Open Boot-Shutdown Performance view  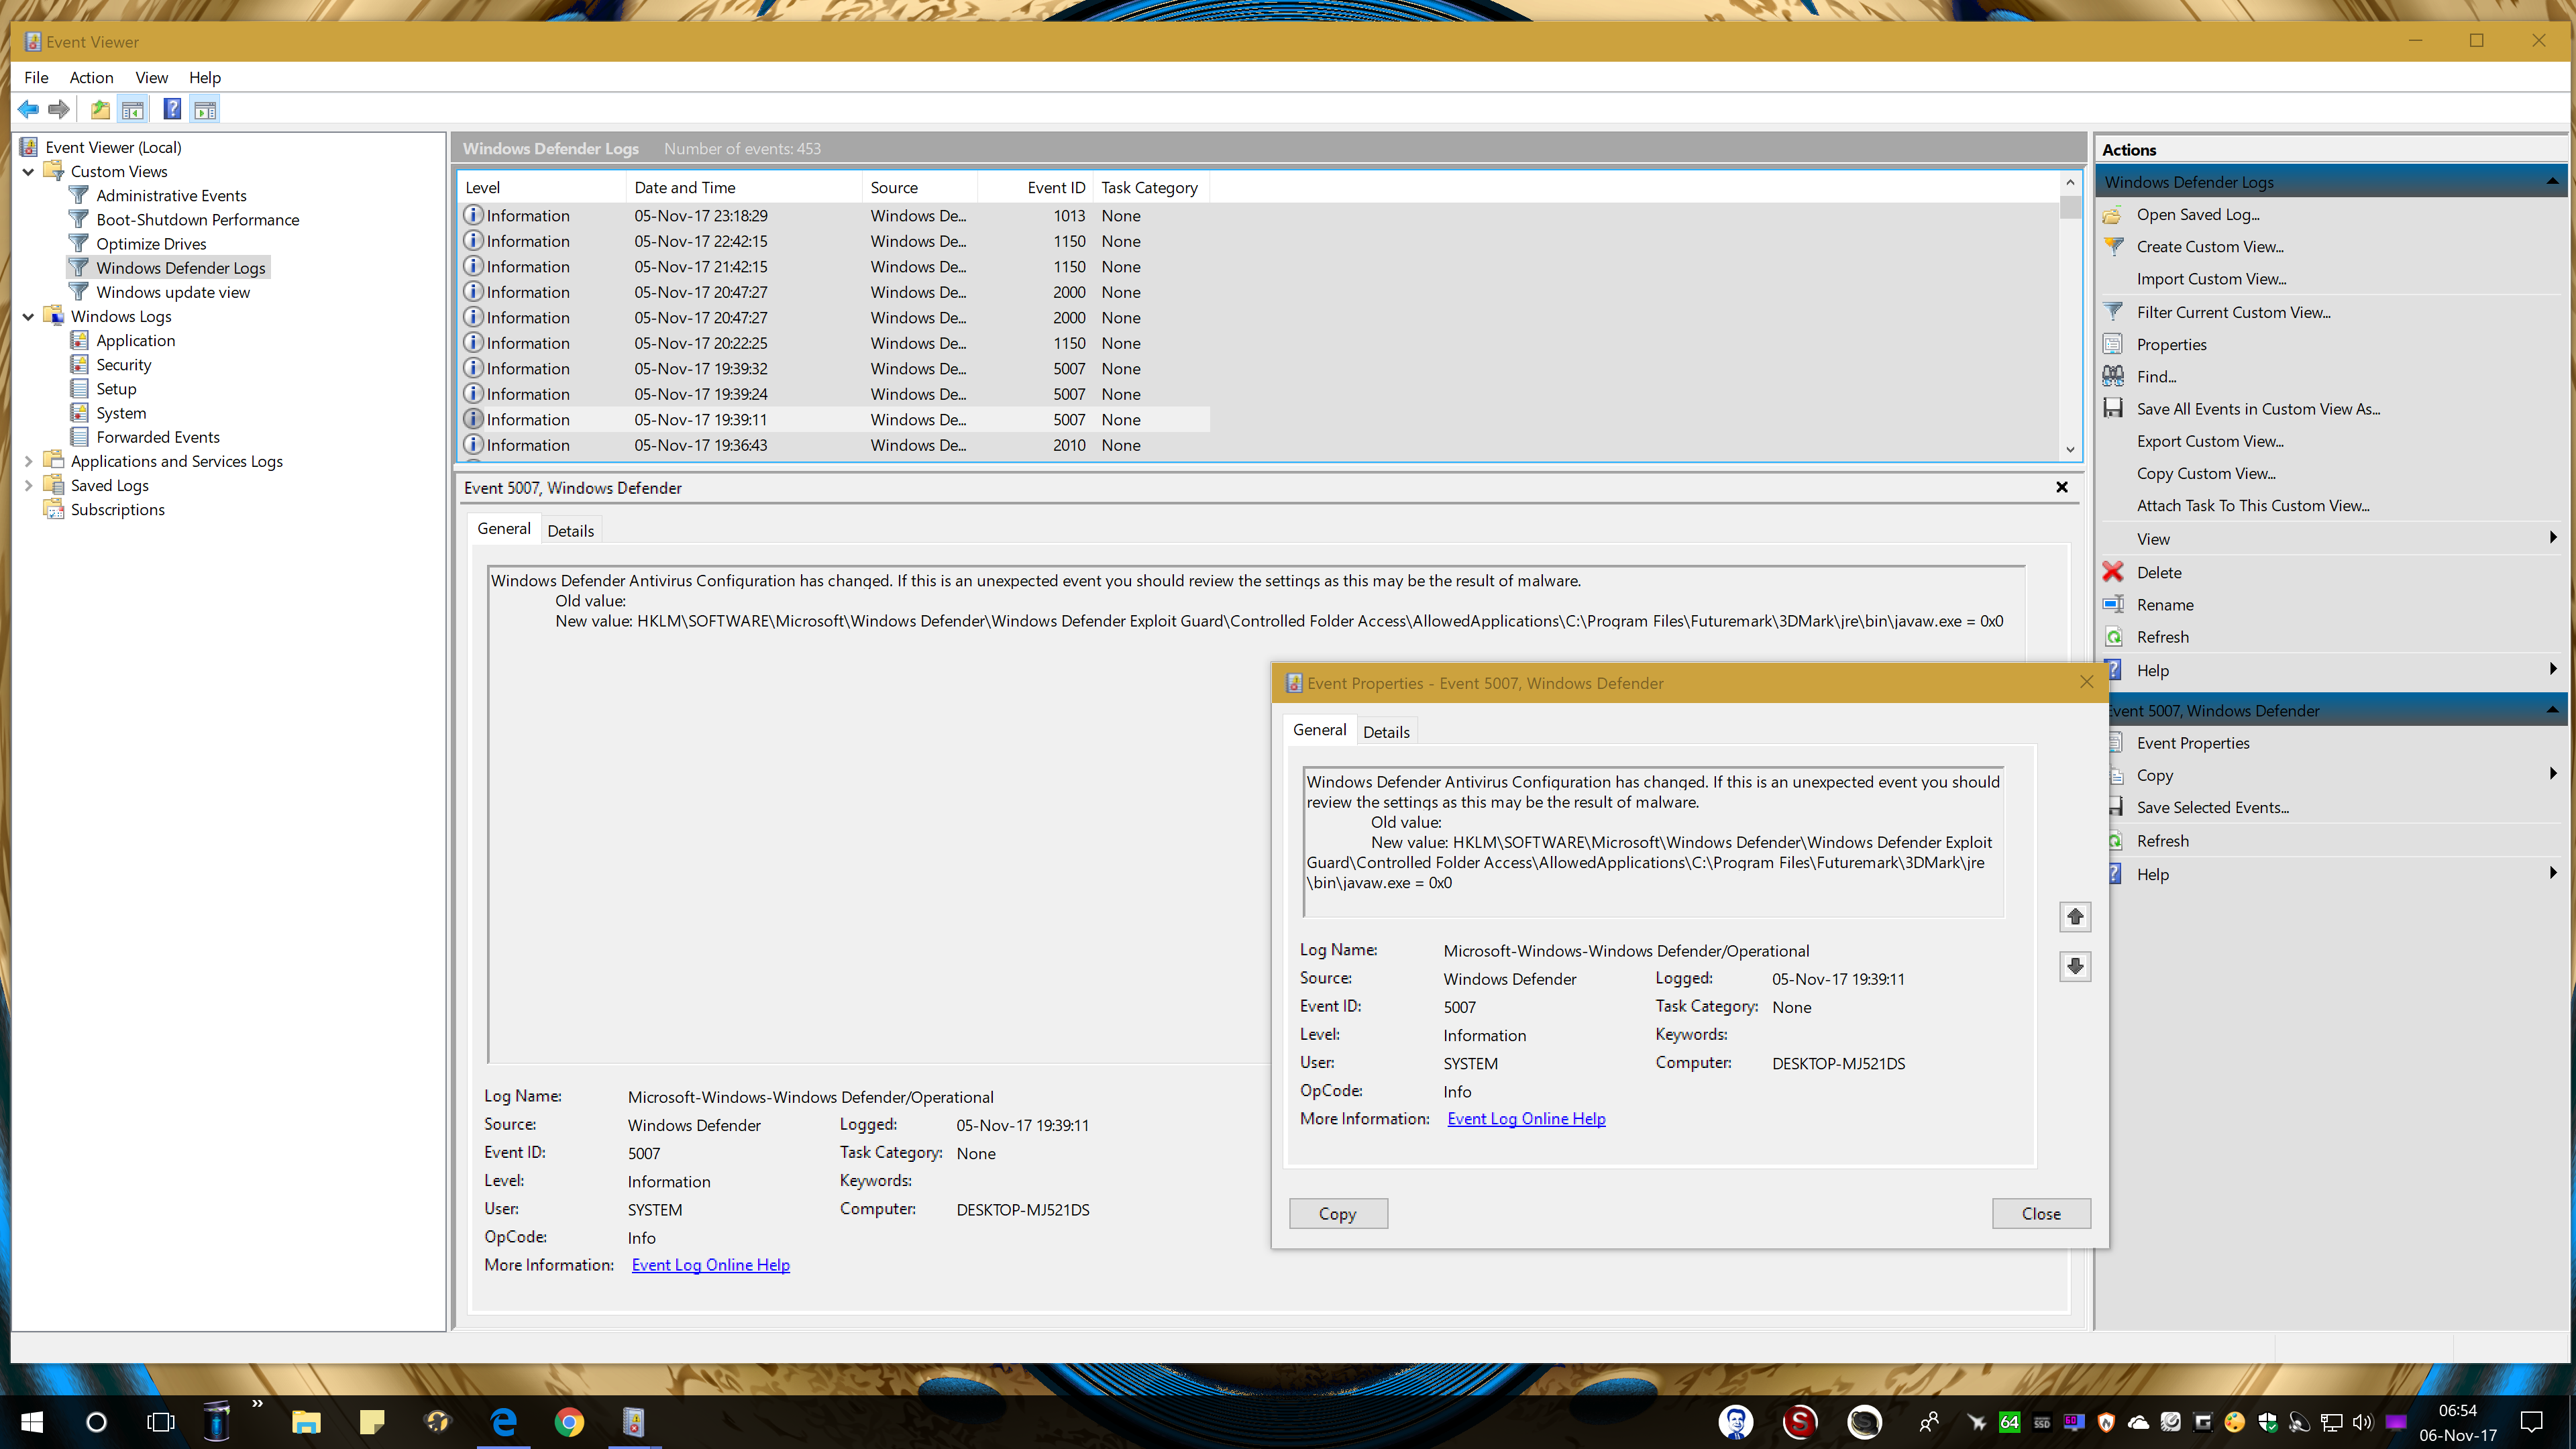(x=198, y=219)
